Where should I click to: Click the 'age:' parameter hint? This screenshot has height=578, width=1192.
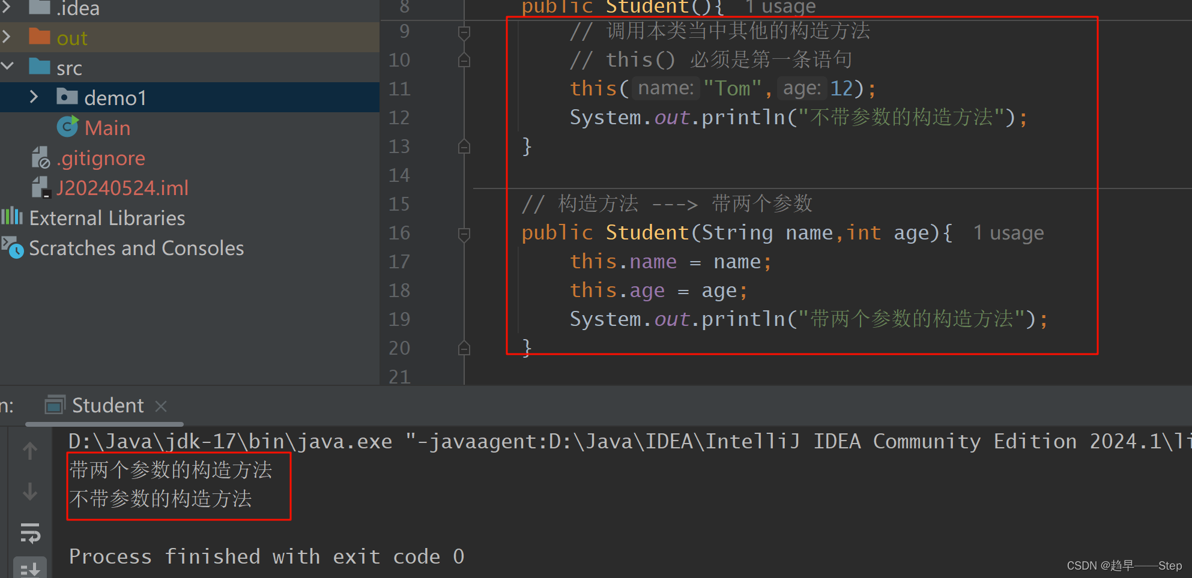point(802,88)
